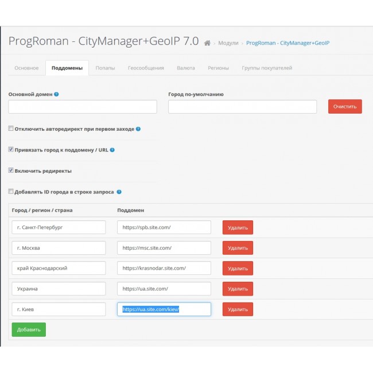Go to the Валюта tab

(186, 68)
